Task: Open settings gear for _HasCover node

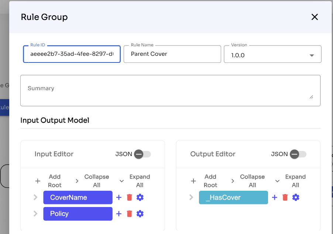Action: click(x=296, y=197)
